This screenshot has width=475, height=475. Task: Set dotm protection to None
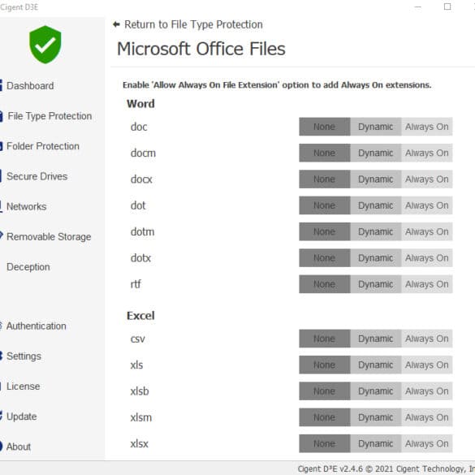pos(325,231)
